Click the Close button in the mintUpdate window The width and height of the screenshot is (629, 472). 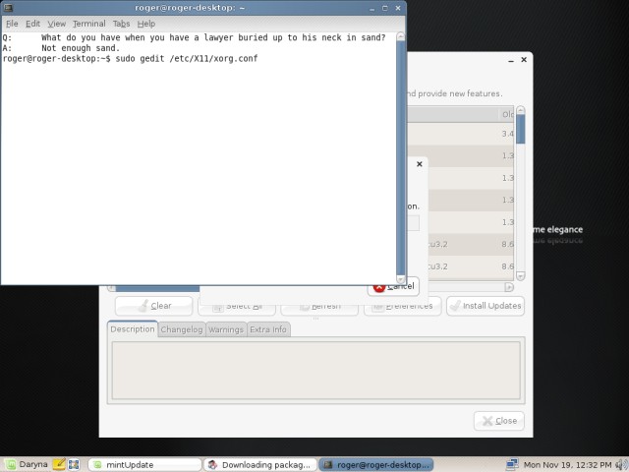[499, 421]
